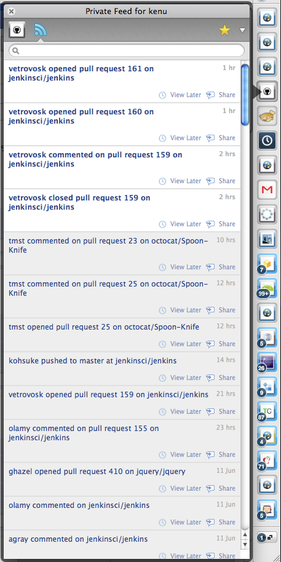Screen dimensions: 281x562
Task: Open "kohsuke pushed to master" feed item
Action: click(92, 361)
